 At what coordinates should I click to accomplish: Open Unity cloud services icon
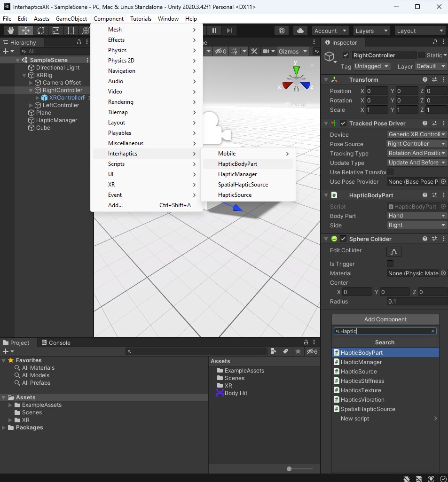pyautogui.click(x=300, y=31)
